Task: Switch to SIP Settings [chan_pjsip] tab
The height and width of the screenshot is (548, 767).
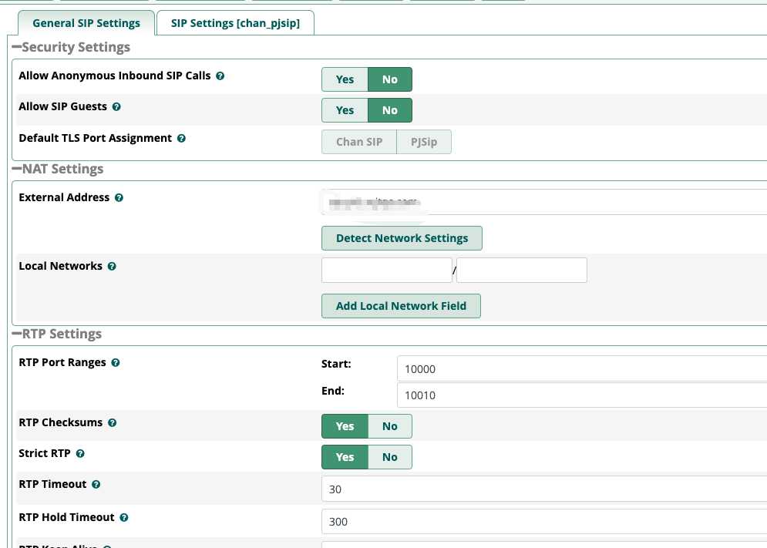Action: click(x=235, y=23)
